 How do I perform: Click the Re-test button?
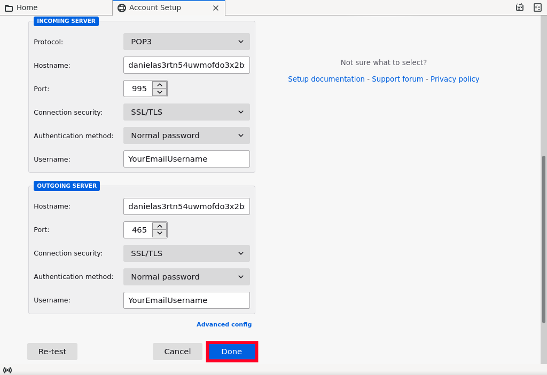[x=52, y=352]
